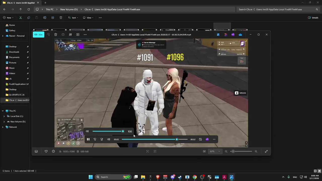Viewport: 322px width, 181px height.
Task: Skip forward 30 seconds in video
Action: 102,139
